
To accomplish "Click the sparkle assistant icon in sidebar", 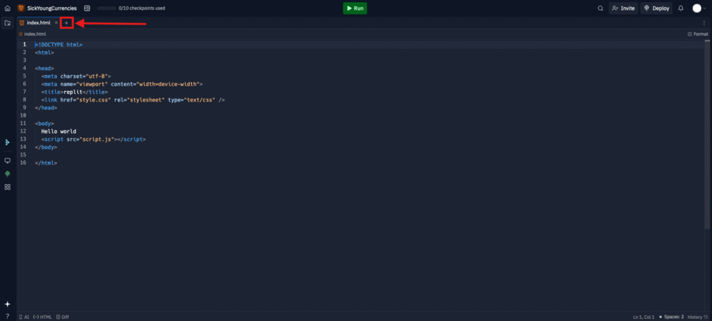I will [7, 304].
